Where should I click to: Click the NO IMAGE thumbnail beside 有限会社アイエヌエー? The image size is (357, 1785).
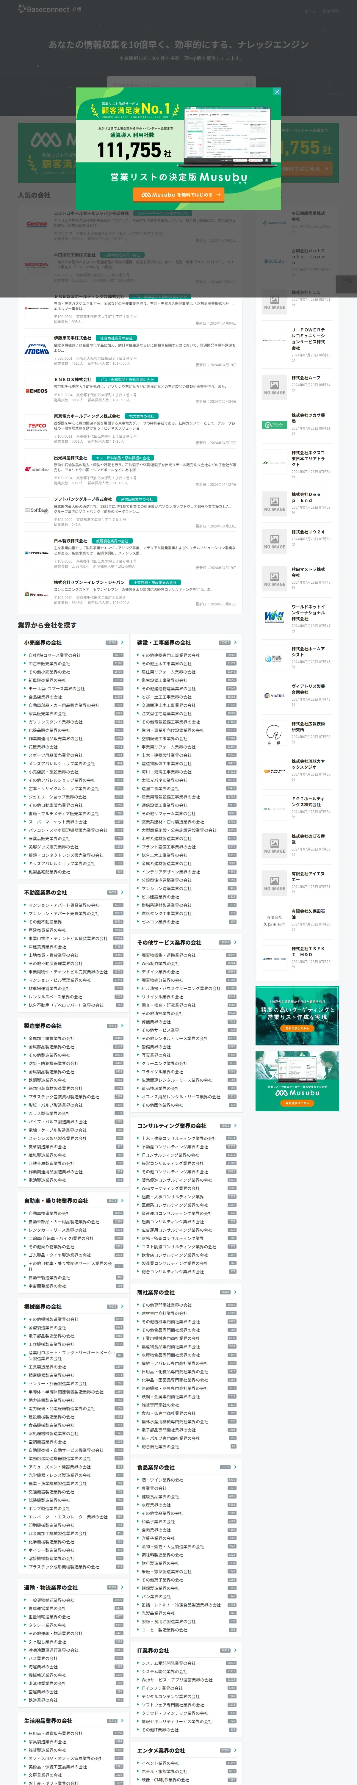click(x=275, y=883)
